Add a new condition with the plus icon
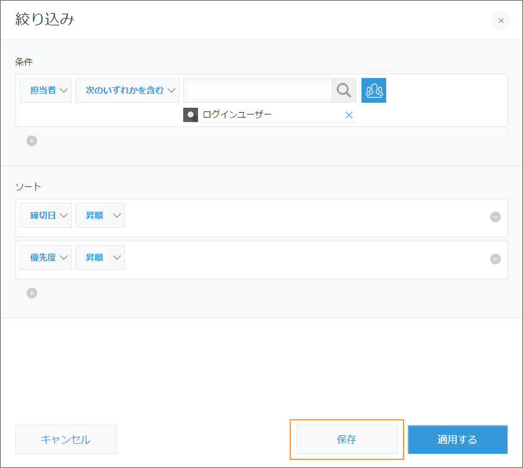 click(32, 141)
